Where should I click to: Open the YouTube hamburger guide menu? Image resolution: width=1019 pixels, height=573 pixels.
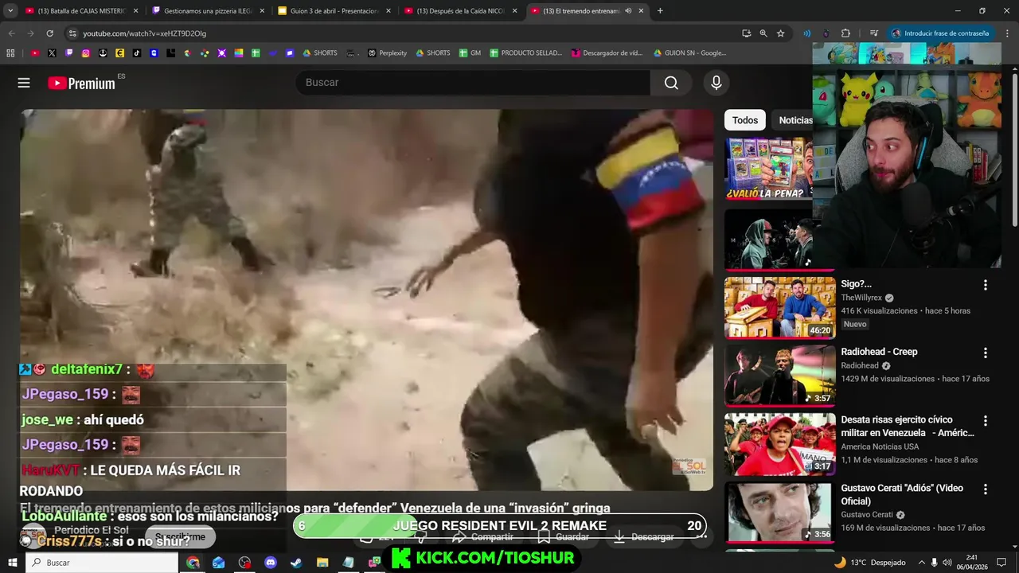pos(24,83)
